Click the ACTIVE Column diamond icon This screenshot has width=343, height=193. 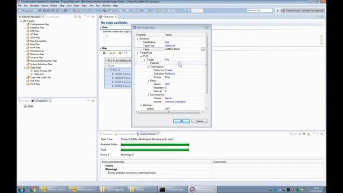click(113, 86)
